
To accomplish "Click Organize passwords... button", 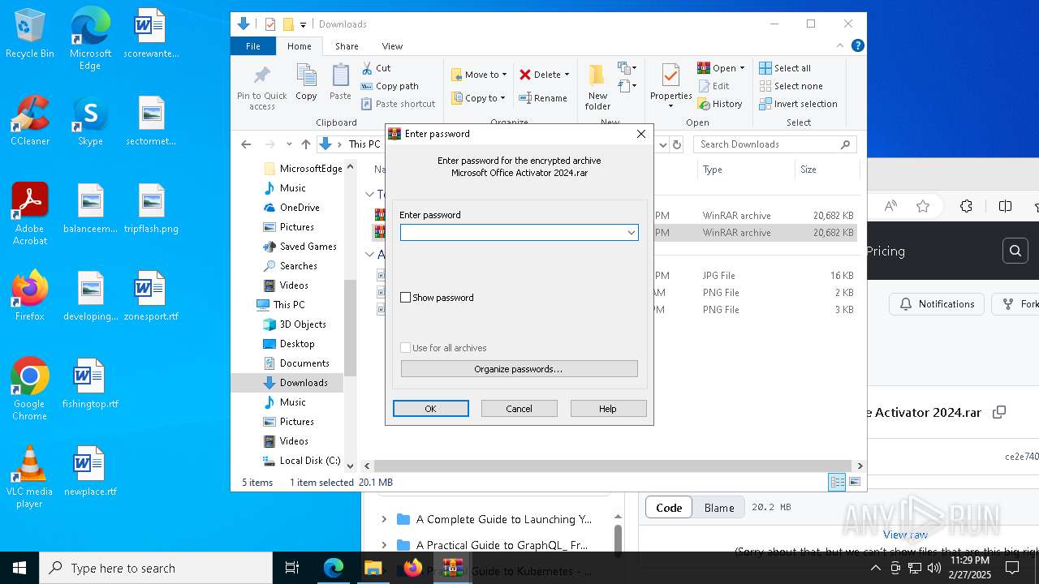I will (x=519, y=369).
